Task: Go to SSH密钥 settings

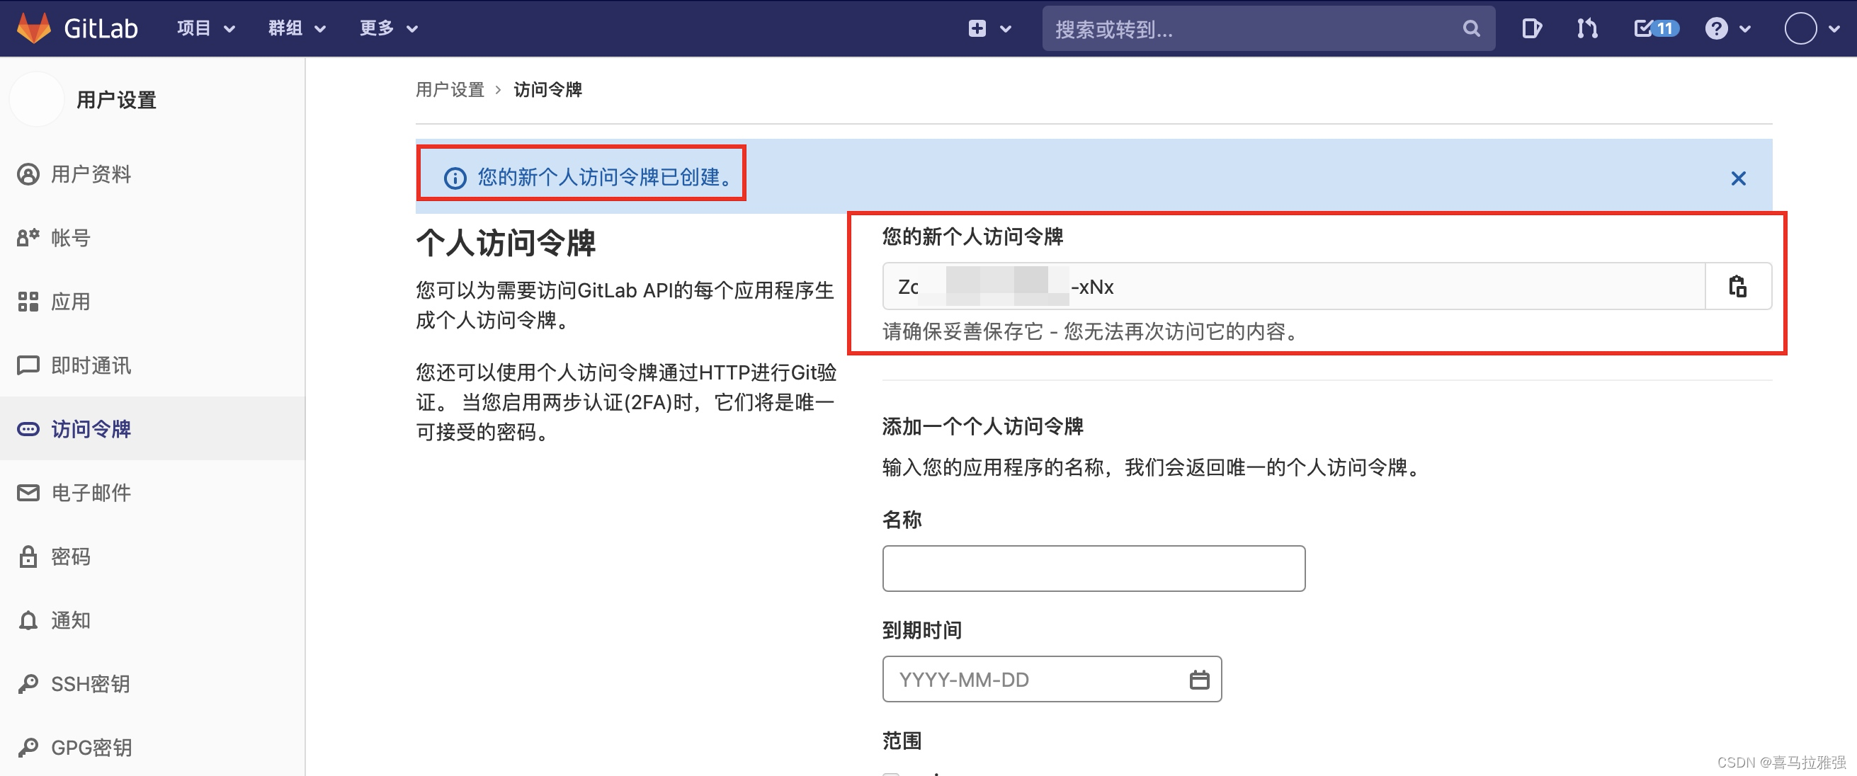Action: 90,684
